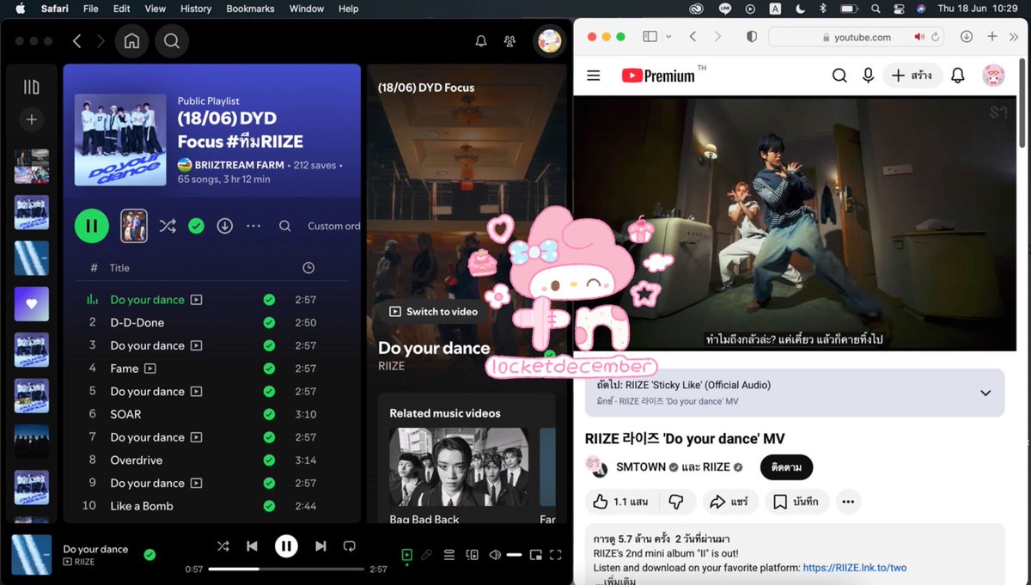Open Spotify notifications bell
Screen dimensions: 1031x585
[x=481, y=40]
